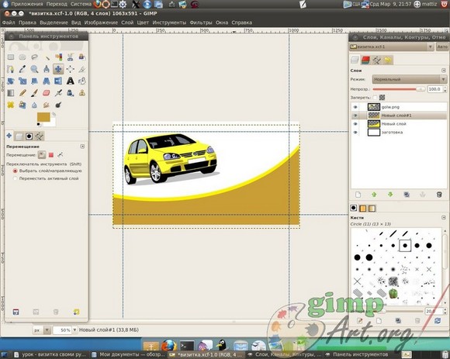
Task: Toggle the Запереть alpha lock checkbox
Action: click(x=375, y=98)
